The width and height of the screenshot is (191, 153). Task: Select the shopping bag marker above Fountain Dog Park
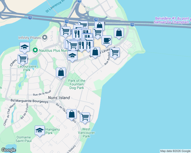point(61,73)
